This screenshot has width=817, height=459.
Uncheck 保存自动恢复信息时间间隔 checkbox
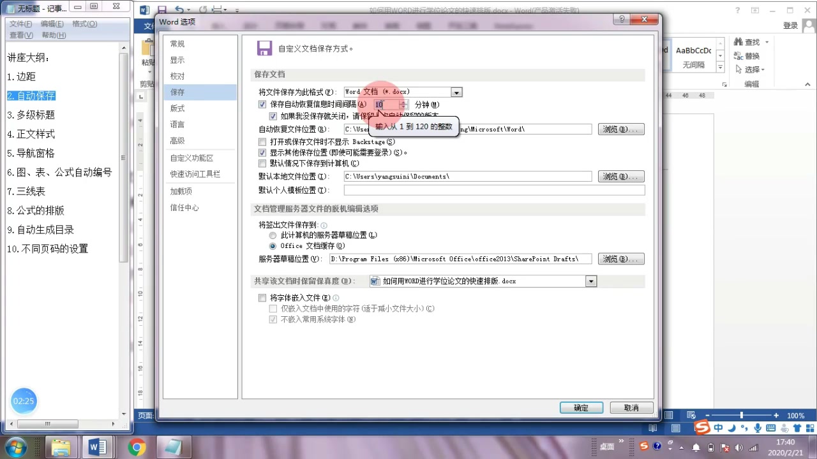[262, 104]
